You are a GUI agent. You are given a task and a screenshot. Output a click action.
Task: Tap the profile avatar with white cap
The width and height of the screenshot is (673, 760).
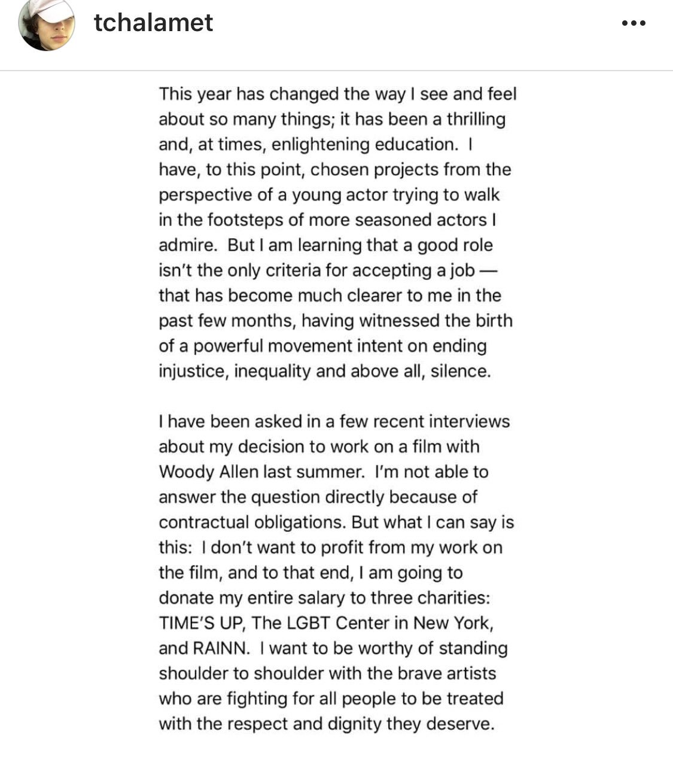coord(46,23)
